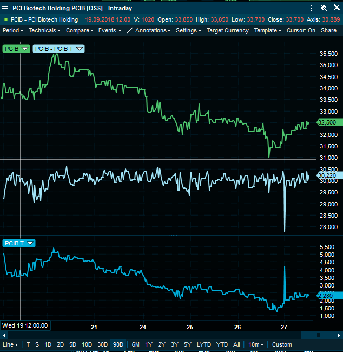Select the LYTD time range
Screen dimensions: 343x352
click(x=204, y=344)
